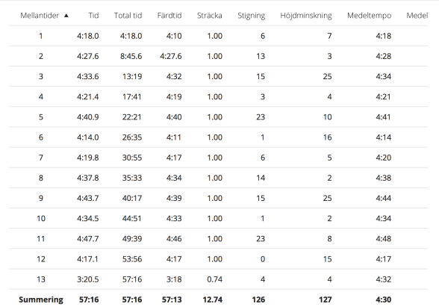Click lap 11 time 4:47.7
439x307 pixels.
click(x=88, y=239)
